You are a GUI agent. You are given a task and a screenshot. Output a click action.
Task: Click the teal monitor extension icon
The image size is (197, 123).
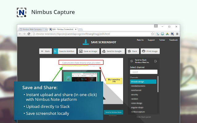tap(163, 34)
